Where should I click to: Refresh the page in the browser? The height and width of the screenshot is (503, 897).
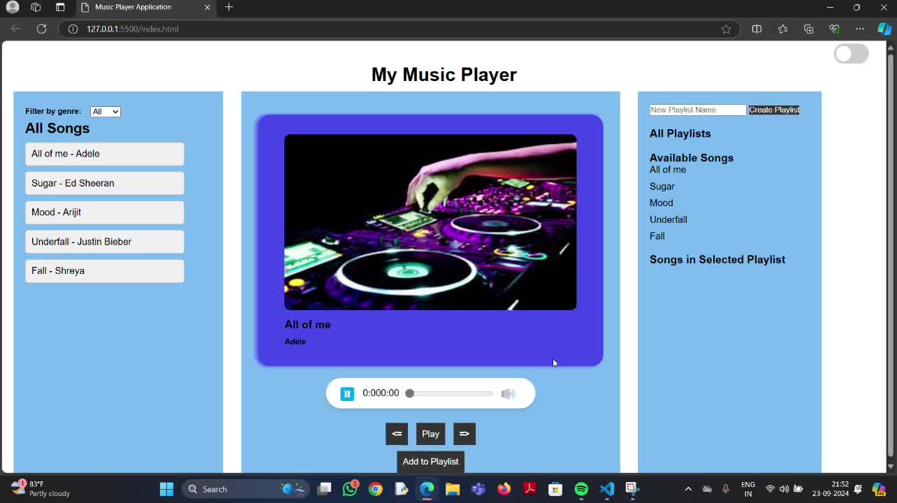[x=41, y=29]
